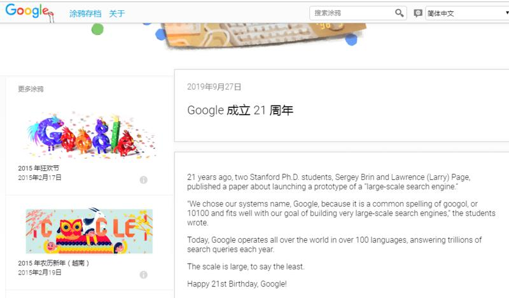Click the 2015年2月17日 date under Carnival doodle
Screen dimensions: 509x298
[x=39, y=177]
